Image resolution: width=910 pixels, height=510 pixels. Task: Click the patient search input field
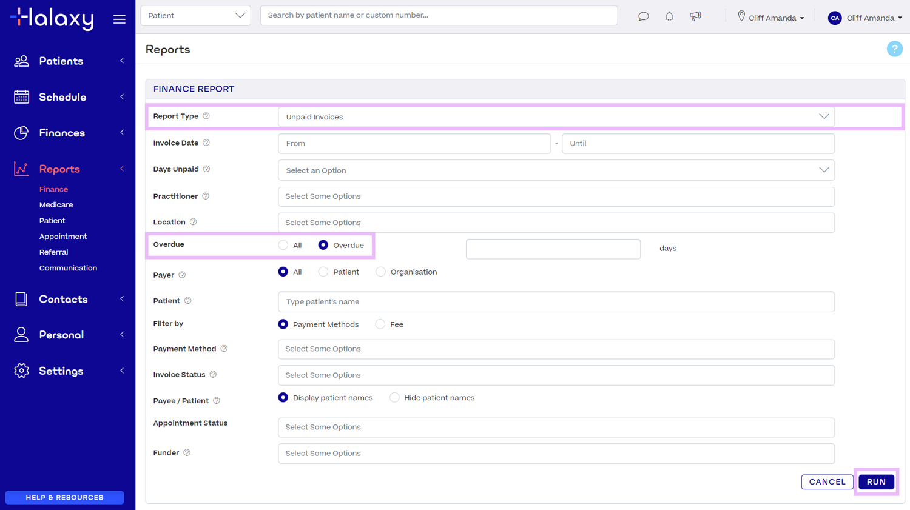[439, 15]
